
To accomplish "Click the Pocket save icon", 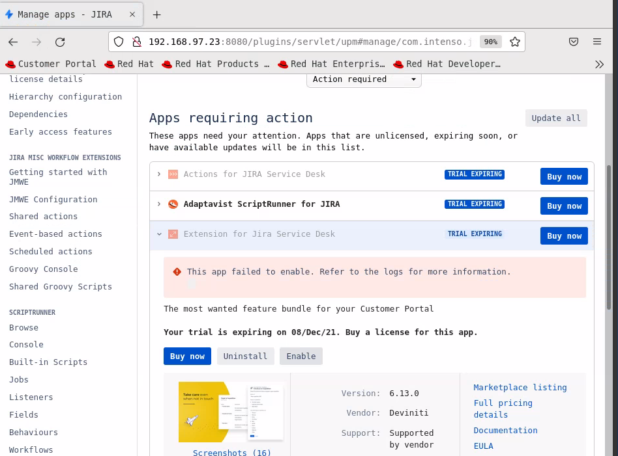I will coord(574,42).
